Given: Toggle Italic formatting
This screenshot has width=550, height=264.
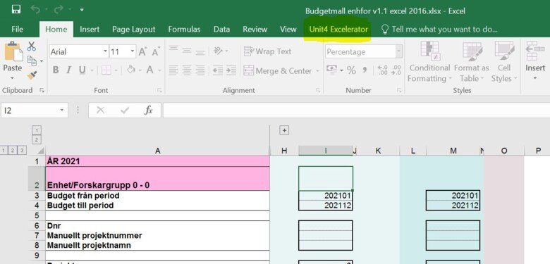Looking at the screenshot, I should tap(69, 70).
